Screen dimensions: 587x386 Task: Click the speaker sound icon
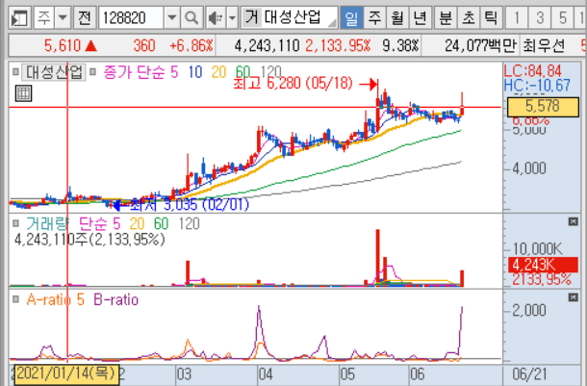(x=216, y=17)
